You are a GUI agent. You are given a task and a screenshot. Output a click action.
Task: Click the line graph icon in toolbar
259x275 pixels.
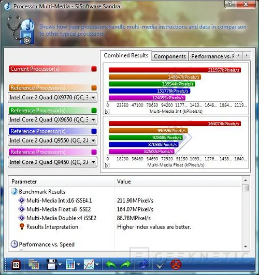89,265
